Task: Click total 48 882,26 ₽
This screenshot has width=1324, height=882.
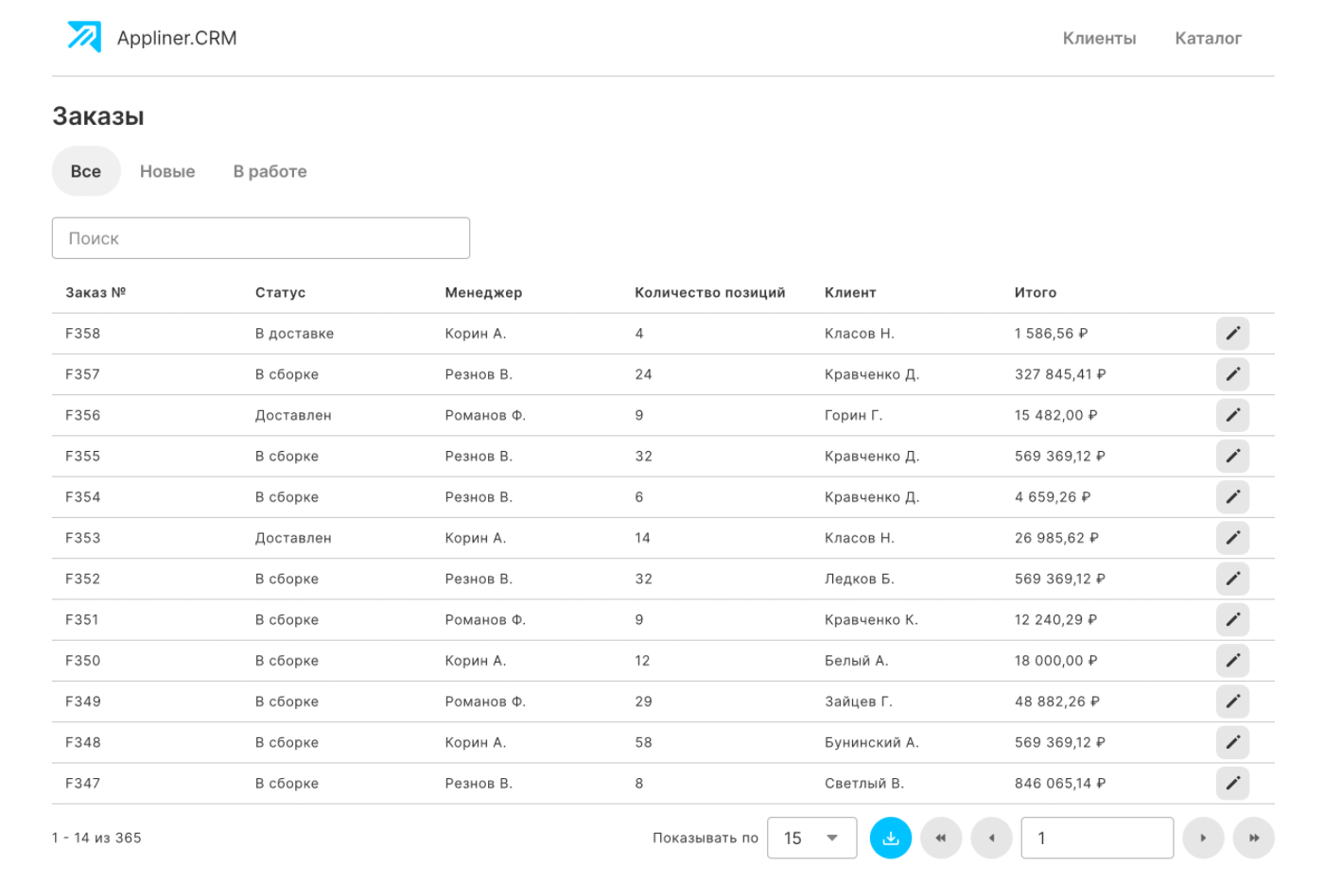Action: (1056, 701)
